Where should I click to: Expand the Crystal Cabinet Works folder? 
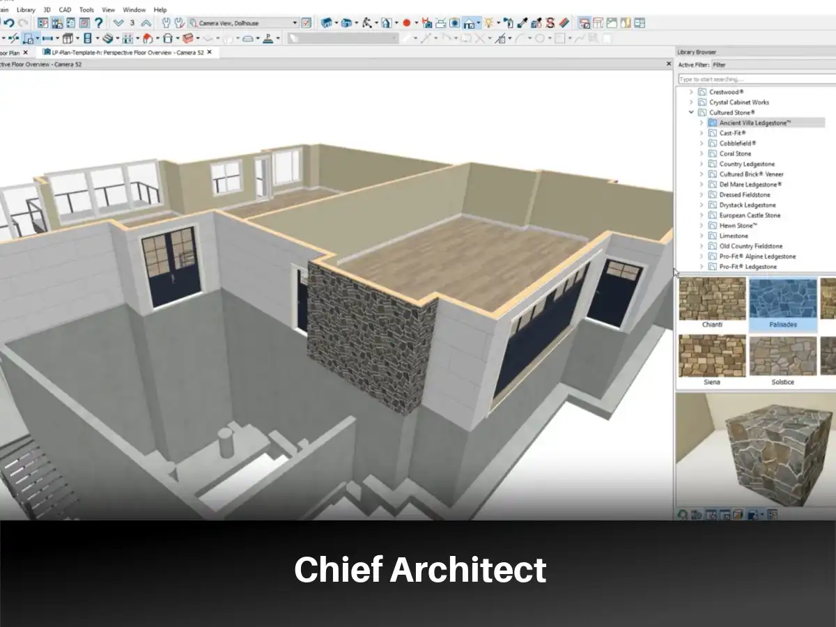[x=691, y=102]
